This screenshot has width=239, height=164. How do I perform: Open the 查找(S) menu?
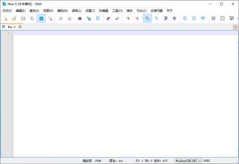(x=34, y=11)
